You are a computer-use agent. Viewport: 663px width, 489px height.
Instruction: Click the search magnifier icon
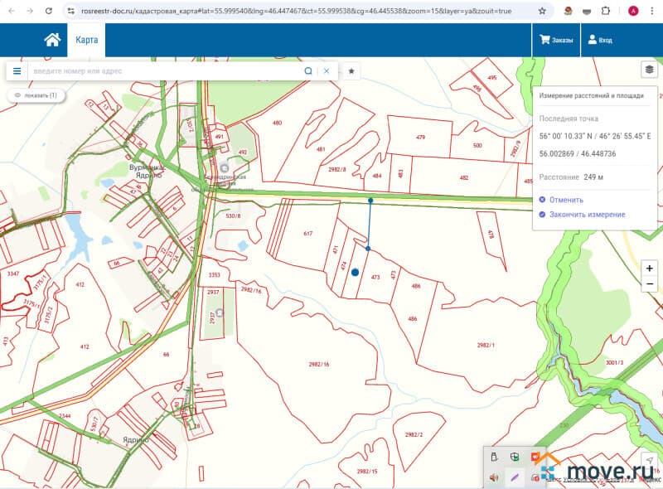pyautogui.click(x=308, y=71)
